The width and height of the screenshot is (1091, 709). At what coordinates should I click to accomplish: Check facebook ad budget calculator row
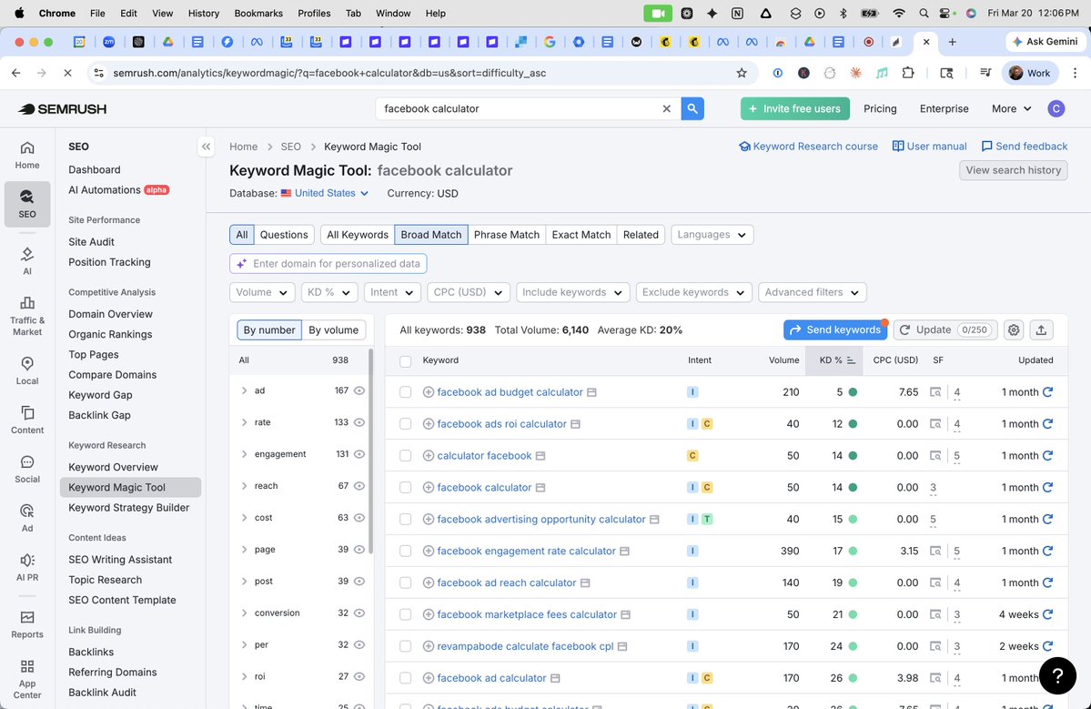[x=406, y=392]
